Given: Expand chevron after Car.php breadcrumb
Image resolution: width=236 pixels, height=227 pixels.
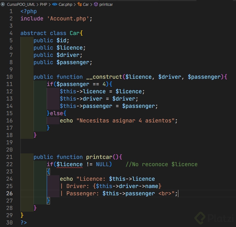Looking at the screenshot, I should click(x=75, y=5).
